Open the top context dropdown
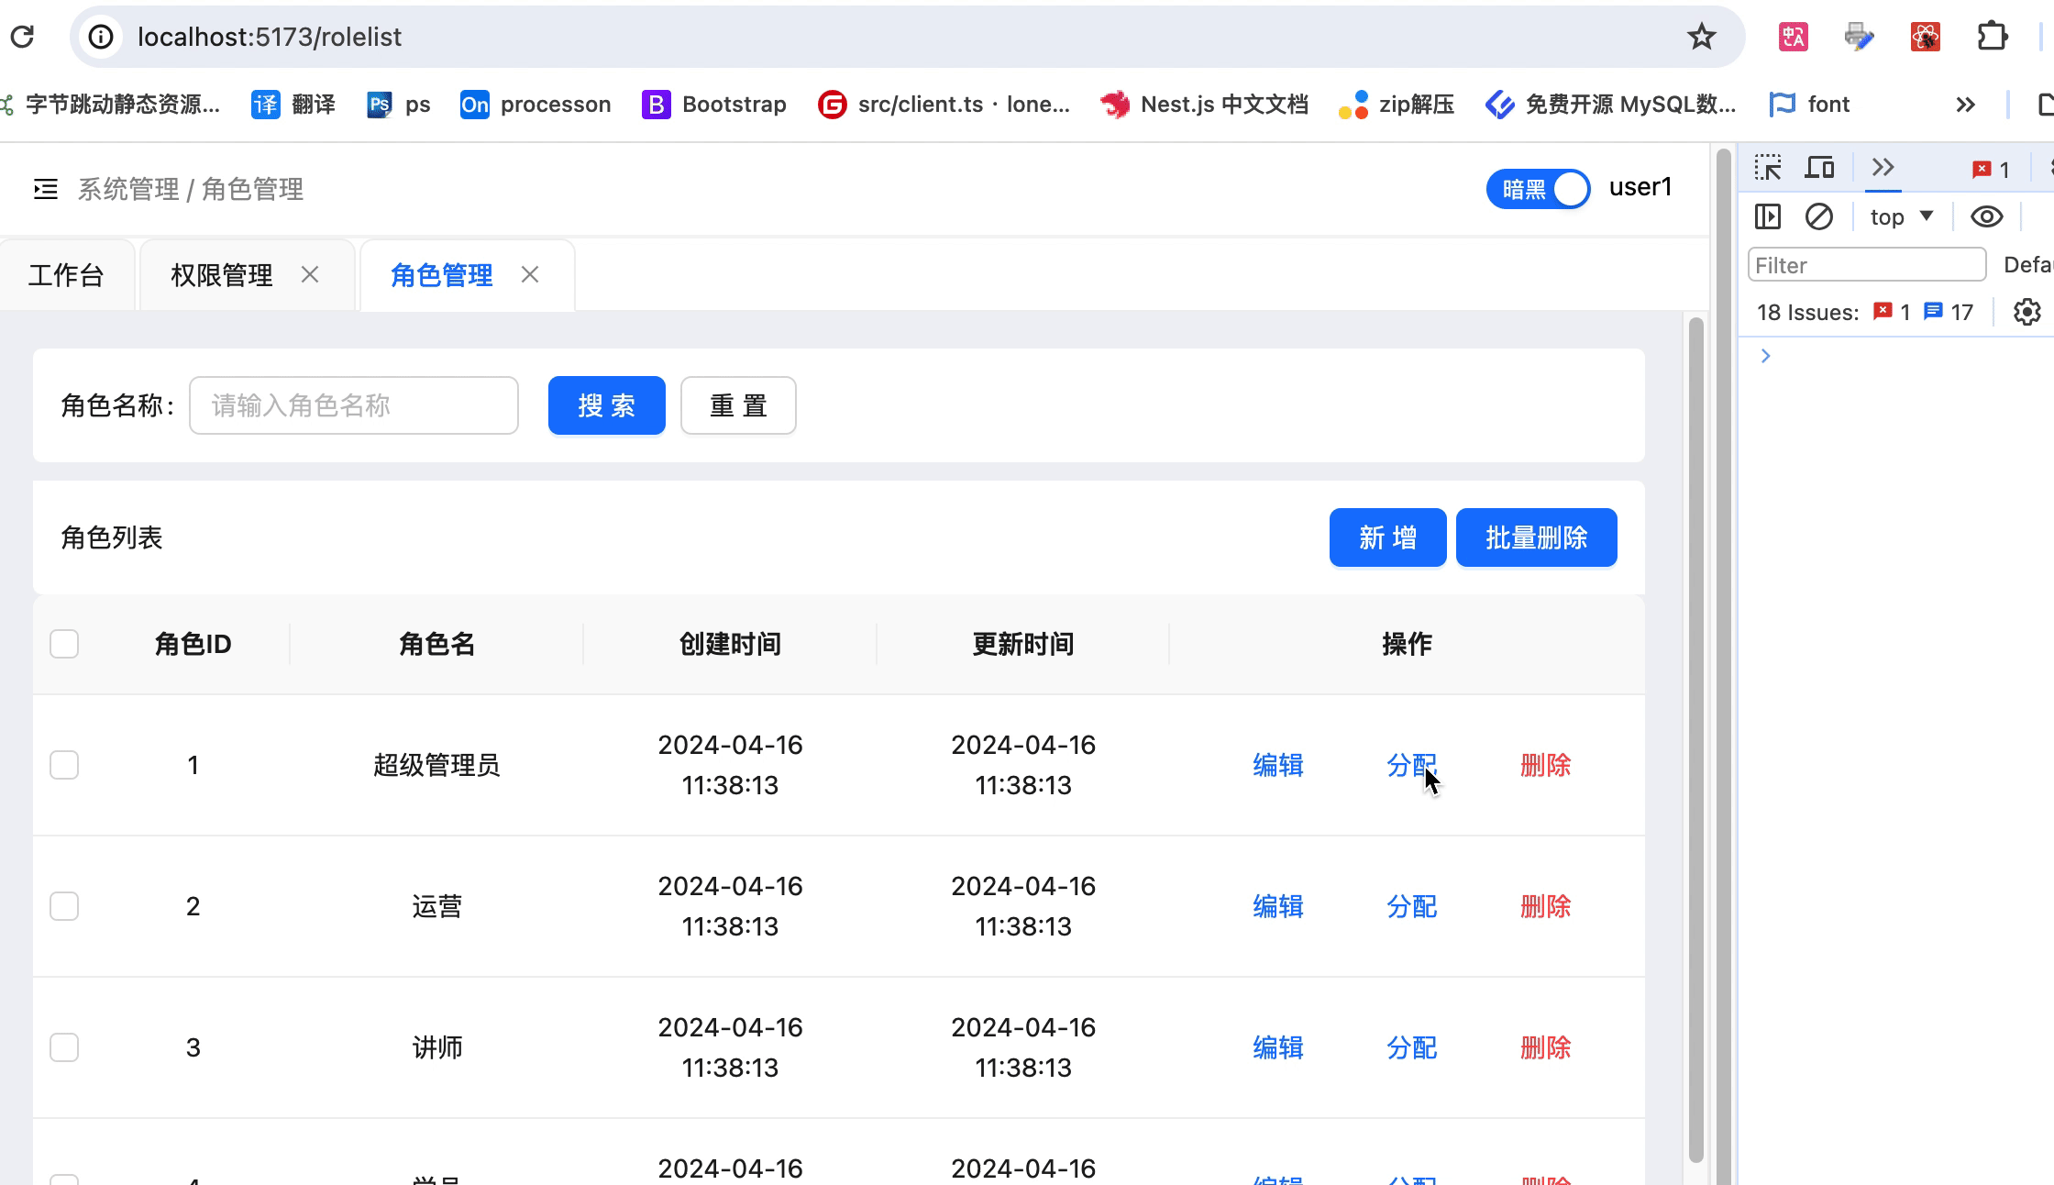This screenshot has height=1185, width=2054. (1901, 216)
